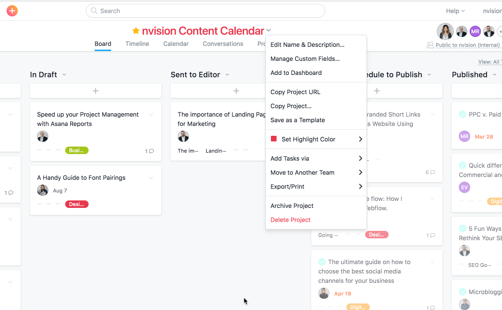Switch to the Timeline tab
Image resolution: width=502 pixels, height=310 pixels.
click(x=137, y=44)
